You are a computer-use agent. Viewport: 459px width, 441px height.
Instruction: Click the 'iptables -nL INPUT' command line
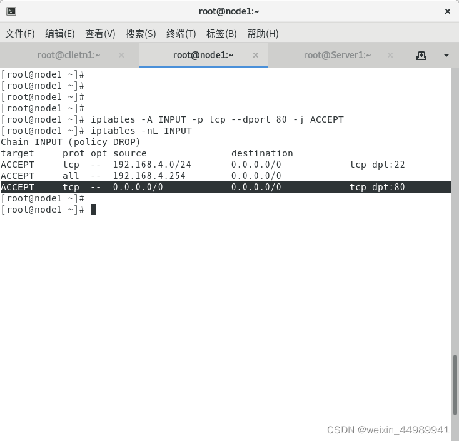click(141, 131)
